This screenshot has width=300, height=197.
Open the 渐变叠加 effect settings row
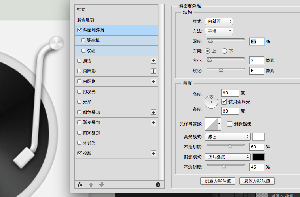(x=116, y=122)
